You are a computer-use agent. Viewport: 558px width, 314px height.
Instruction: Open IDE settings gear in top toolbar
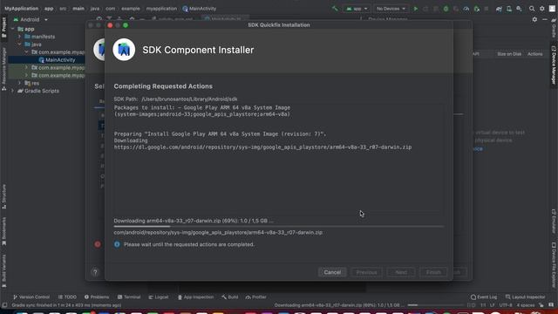tap(542, 9)
